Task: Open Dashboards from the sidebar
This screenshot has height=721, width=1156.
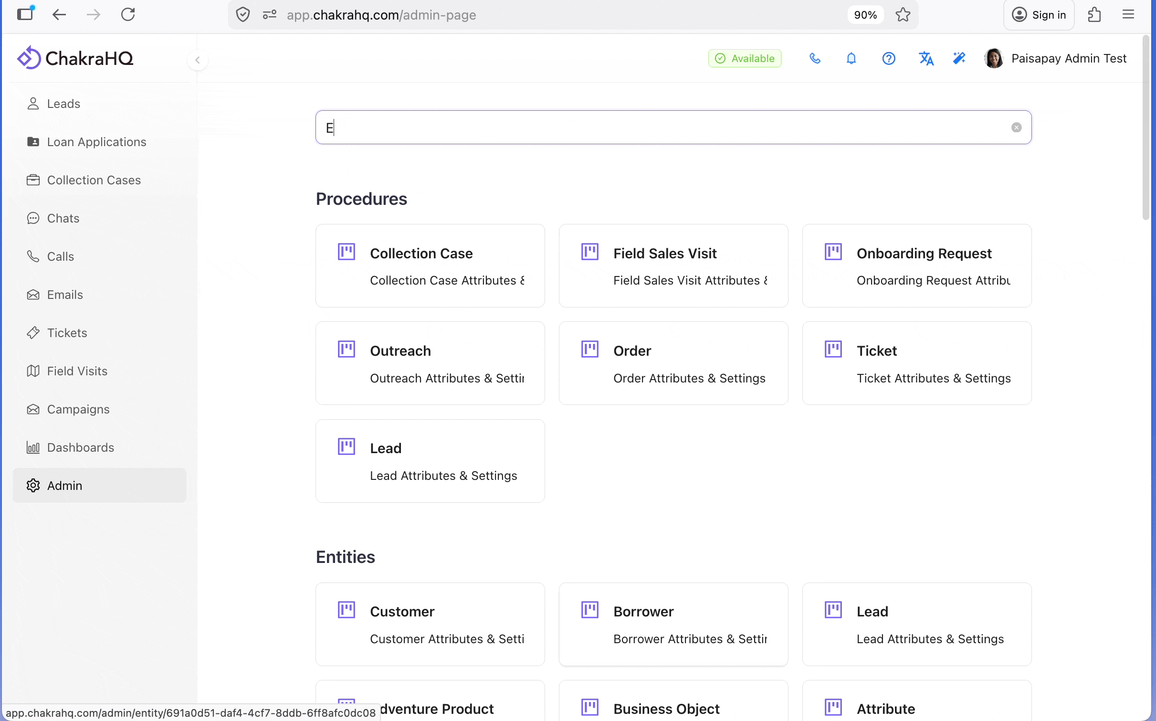Action: tap(80, 447)
